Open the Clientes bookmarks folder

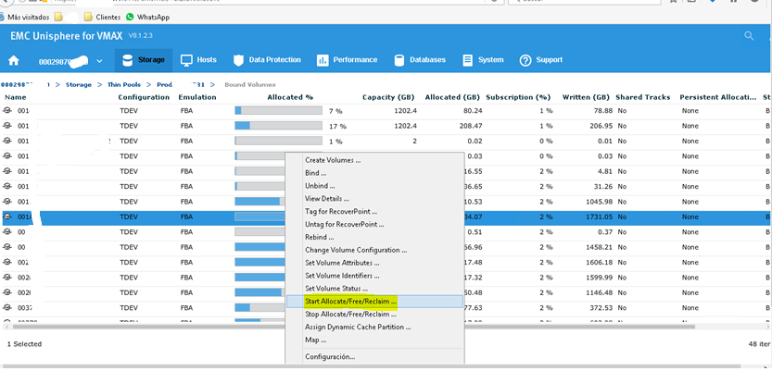point(102,17)
